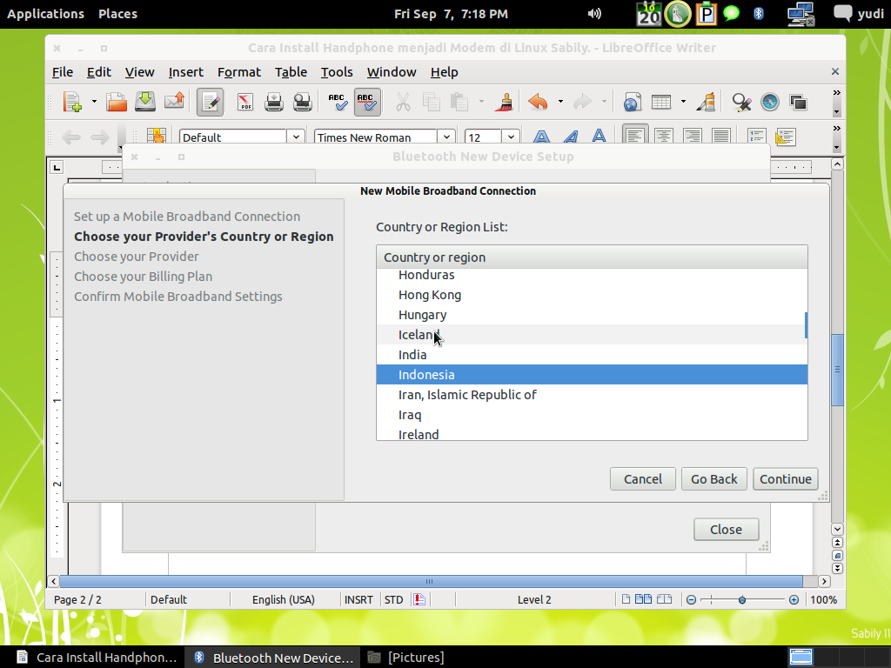Viewport: 891px width, 668px height.
Task: Toggle Edit File mode icon
Action: [210, 103]
